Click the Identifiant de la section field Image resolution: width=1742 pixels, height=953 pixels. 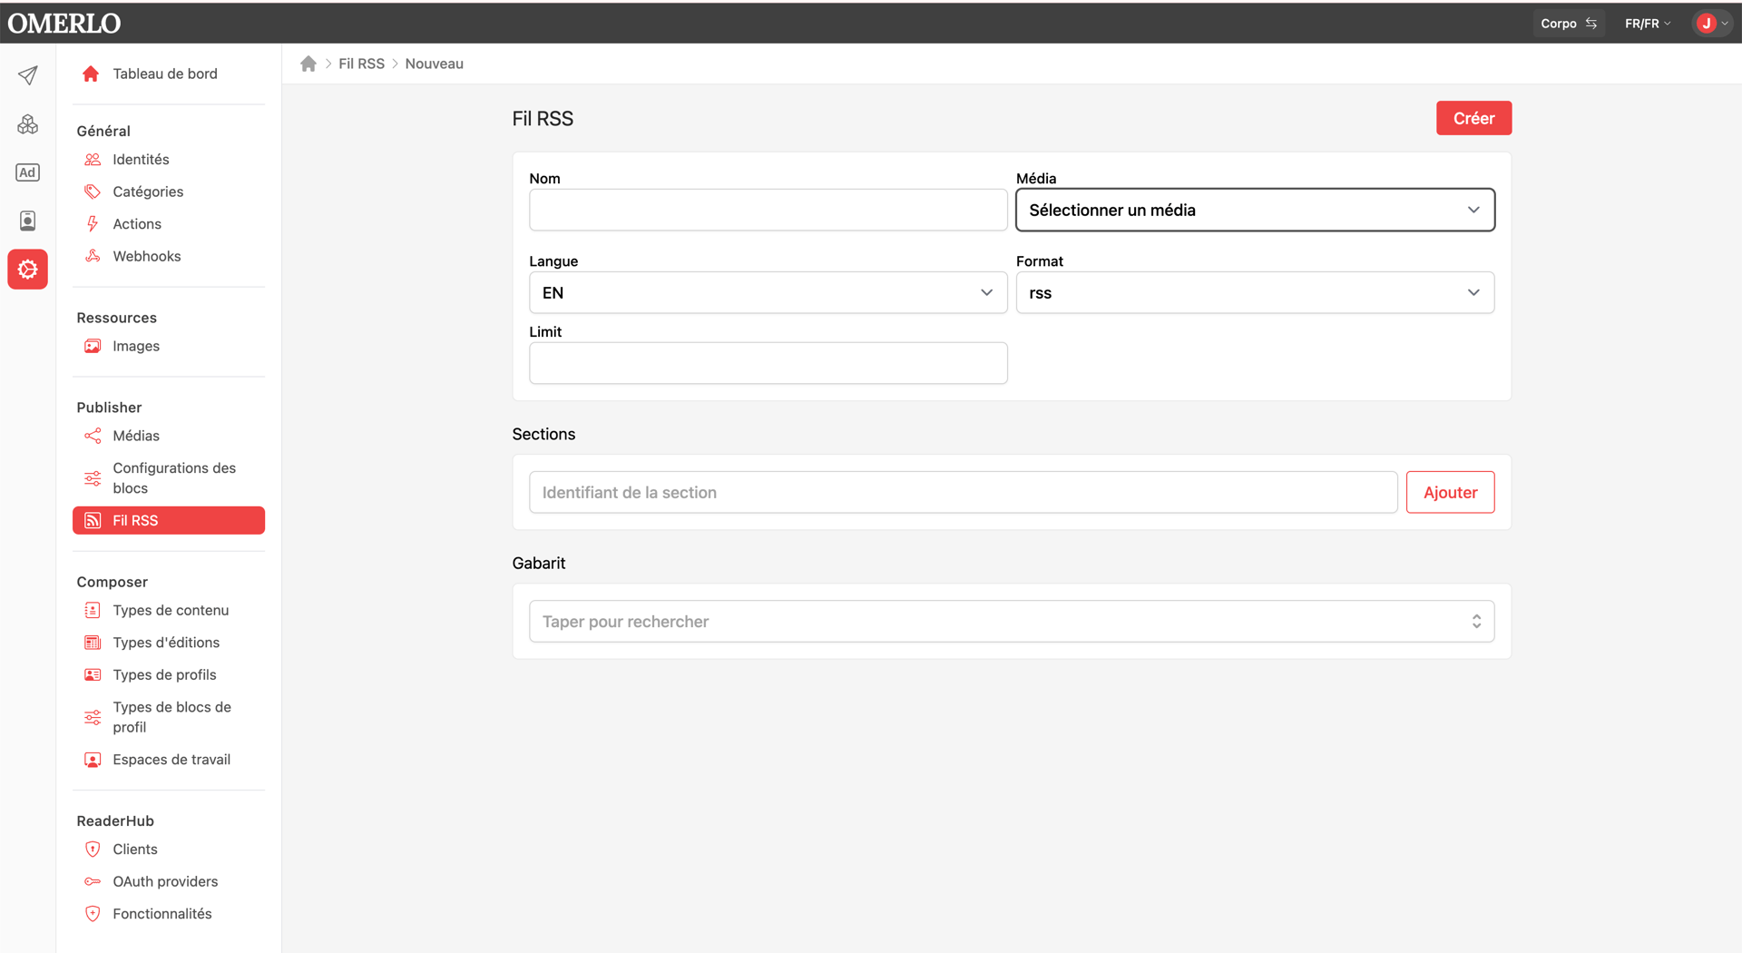pyautogui.click(x=963, y=492)
